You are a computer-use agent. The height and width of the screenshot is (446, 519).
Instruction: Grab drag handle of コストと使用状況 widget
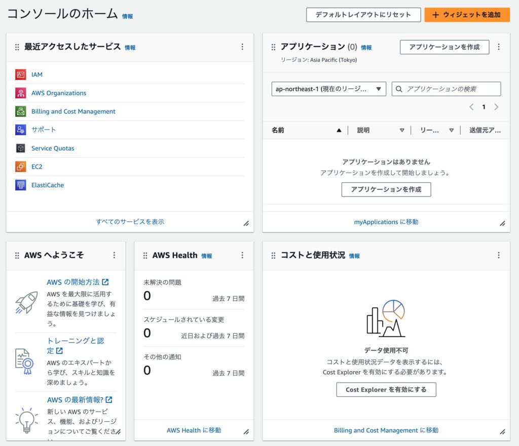coord(273,256)
